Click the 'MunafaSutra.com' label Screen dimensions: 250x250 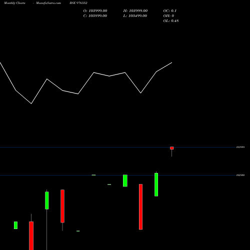[x=48, y=3]
